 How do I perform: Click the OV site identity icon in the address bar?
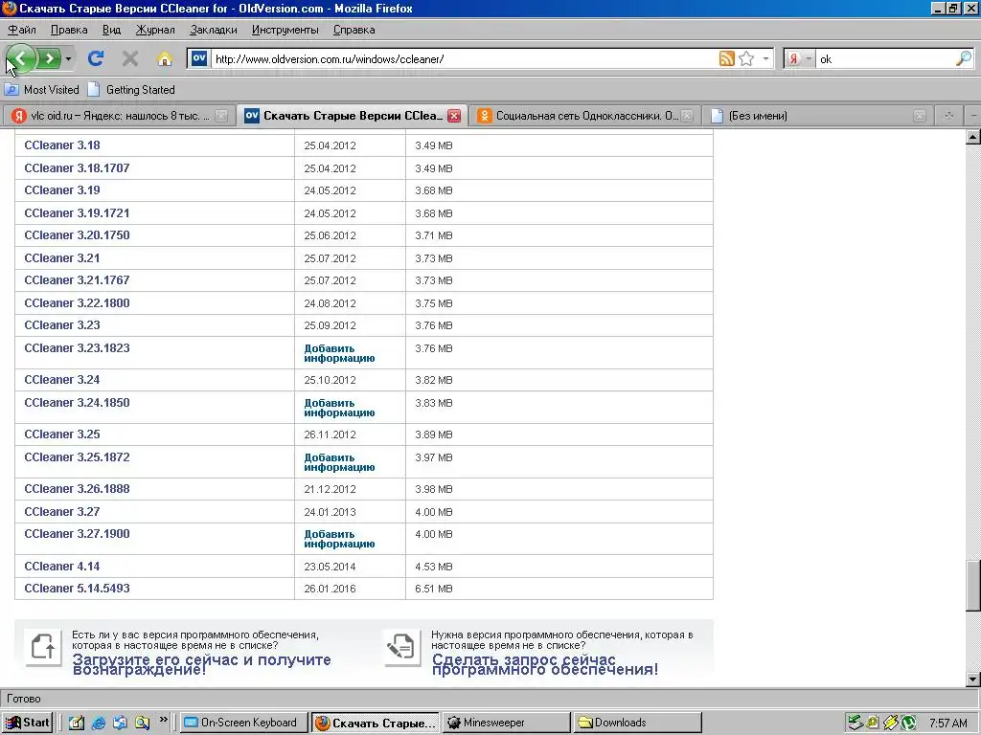pyautogui.click(x=199, y=58)
